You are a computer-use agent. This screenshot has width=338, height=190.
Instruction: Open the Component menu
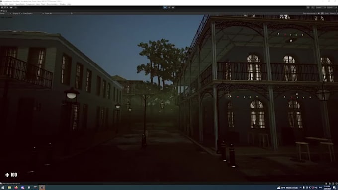click(x=30, y=4)
